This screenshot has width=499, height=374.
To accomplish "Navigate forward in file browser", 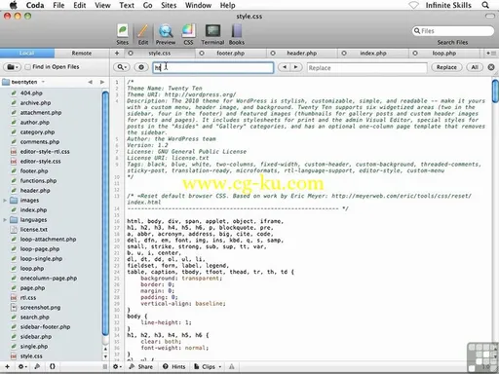I will 102,82.
